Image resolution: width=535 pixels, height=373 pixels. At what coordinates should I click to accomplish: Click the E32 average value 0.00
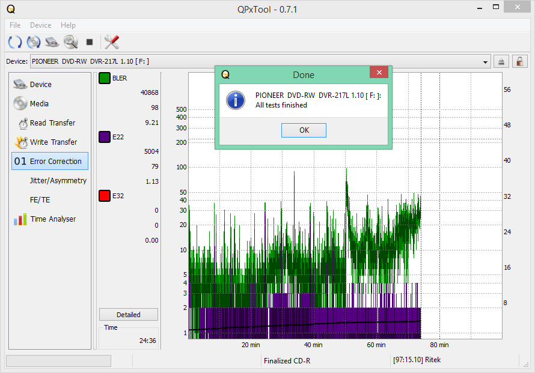(x=152, y=240)
